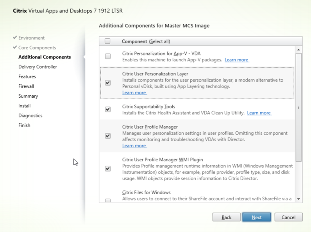The width and height of the screenshot is (311, 232).
Task: Select the Additional Components step
Action: 45,57
